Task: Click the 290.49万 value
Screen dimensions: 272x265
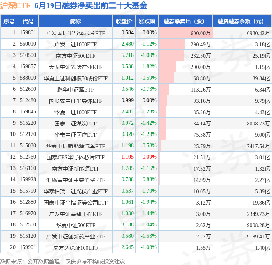Action: (x=201, y=44)
